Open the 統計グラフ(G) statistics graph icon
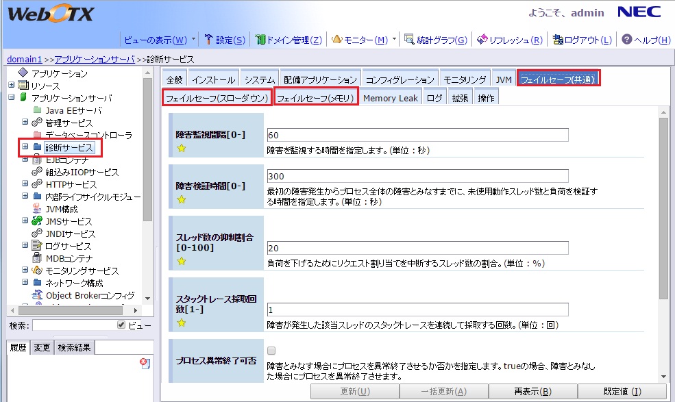Screen dimensions: 675x402 409,40
